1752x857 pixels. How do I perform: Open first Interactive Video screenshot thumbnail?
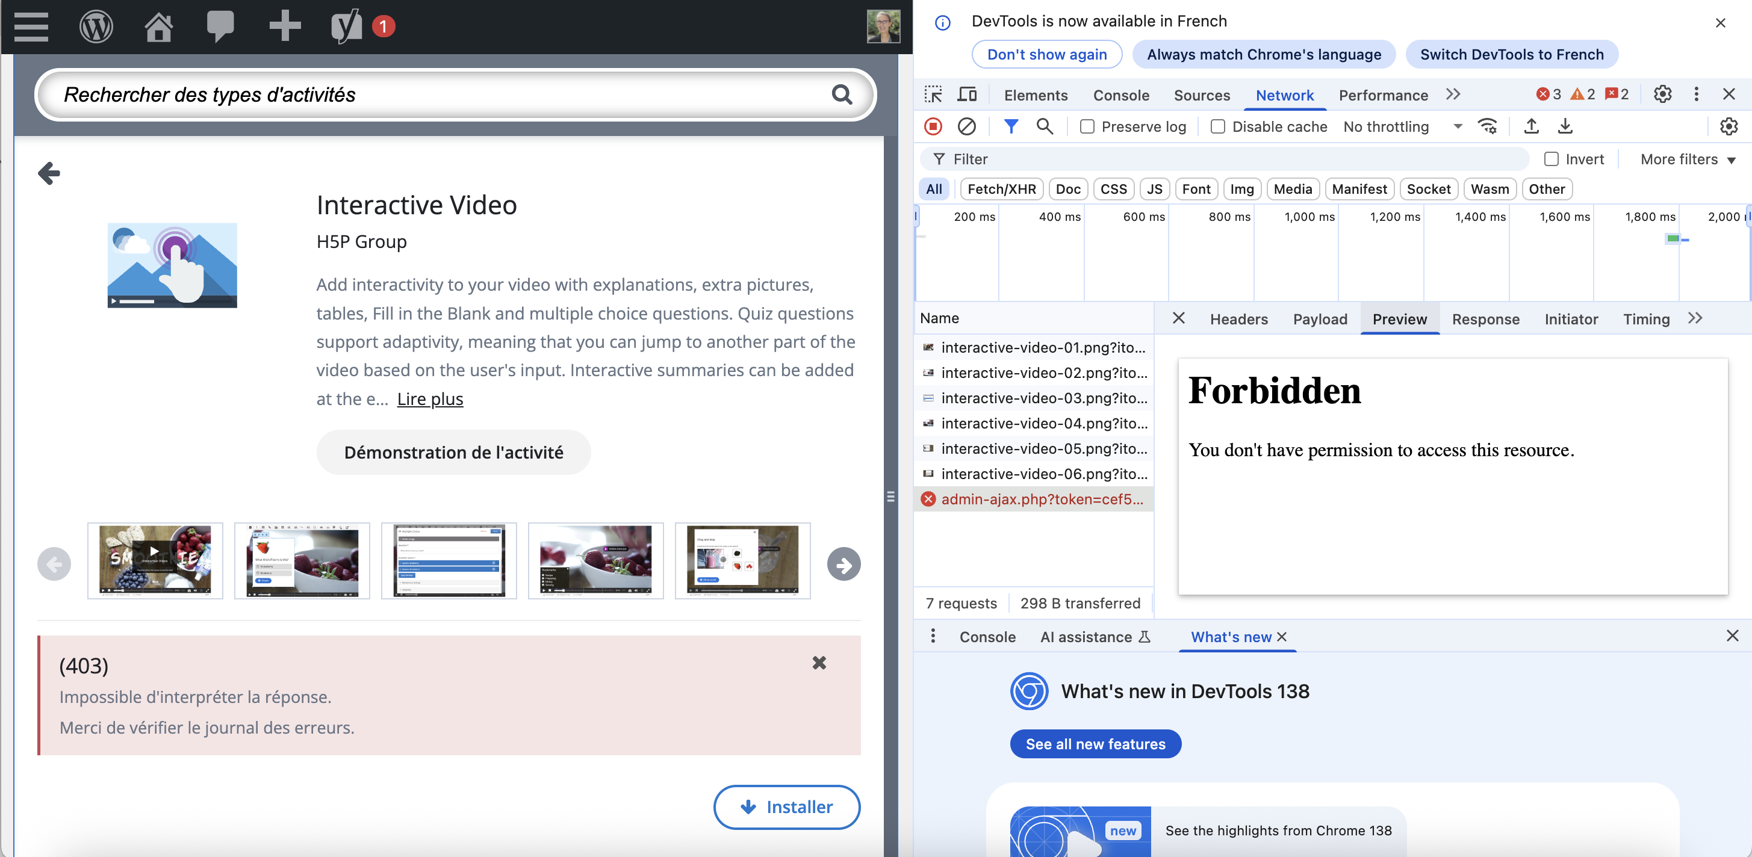pos(155,560)
